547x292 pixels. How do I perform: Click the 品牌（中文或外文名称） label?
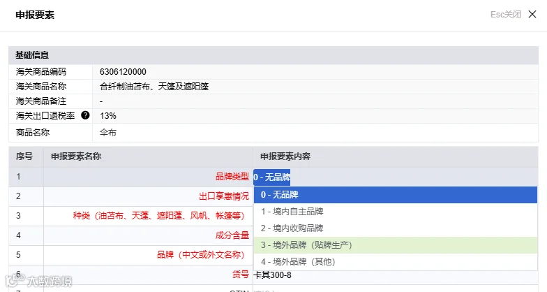(201, 255)
